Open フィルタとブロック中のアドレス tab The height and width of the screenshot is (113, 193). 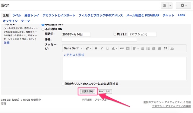(x=101, y=15)
